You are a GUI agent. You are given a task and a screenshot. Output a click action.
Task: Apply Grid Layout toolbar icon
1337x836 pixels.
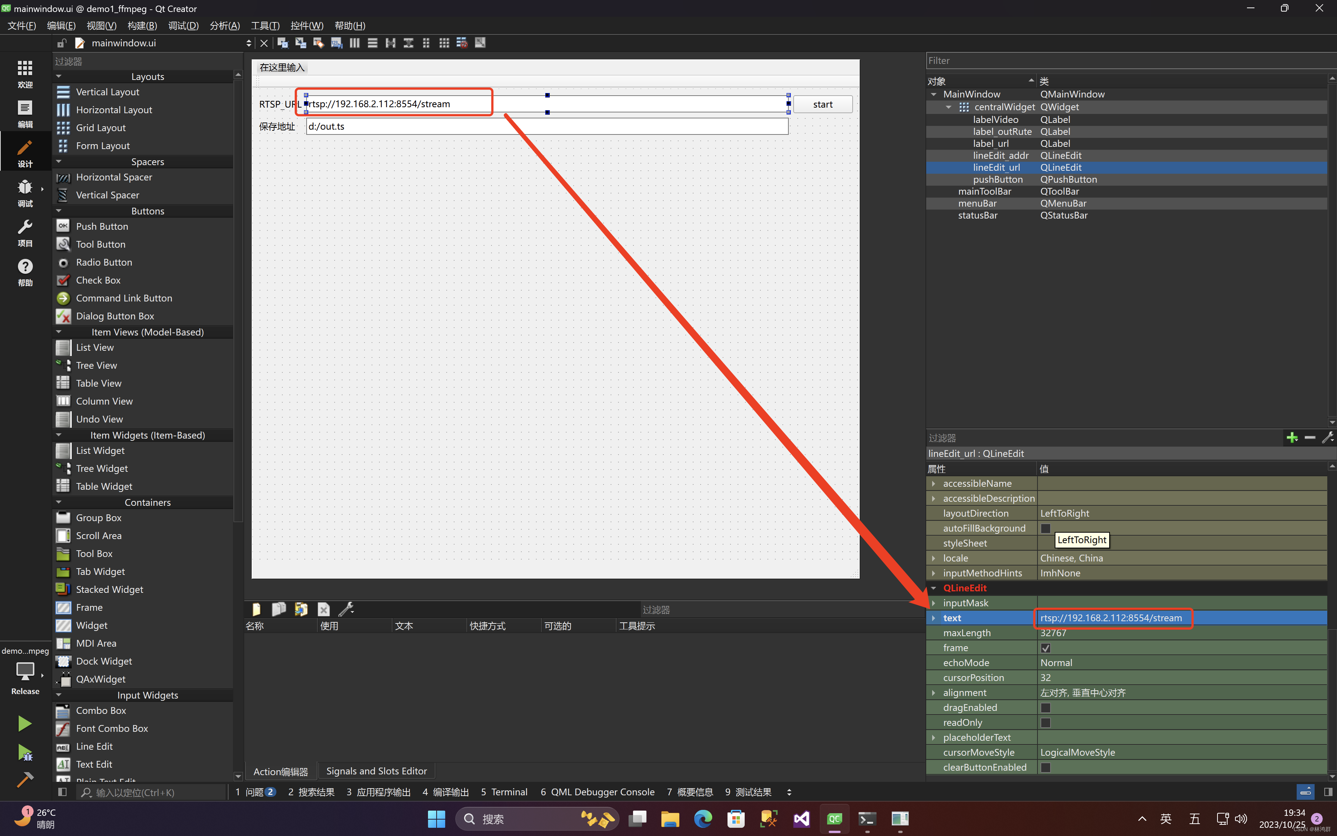444,43
